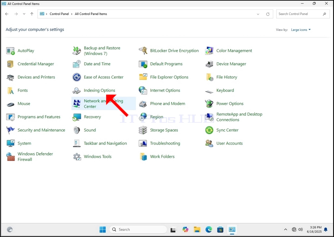Image resolution: width=334 pixels, height=237 pixels.
Task: Click the Security and Maintenance flag icon
Action: click(x=10, y=130)
